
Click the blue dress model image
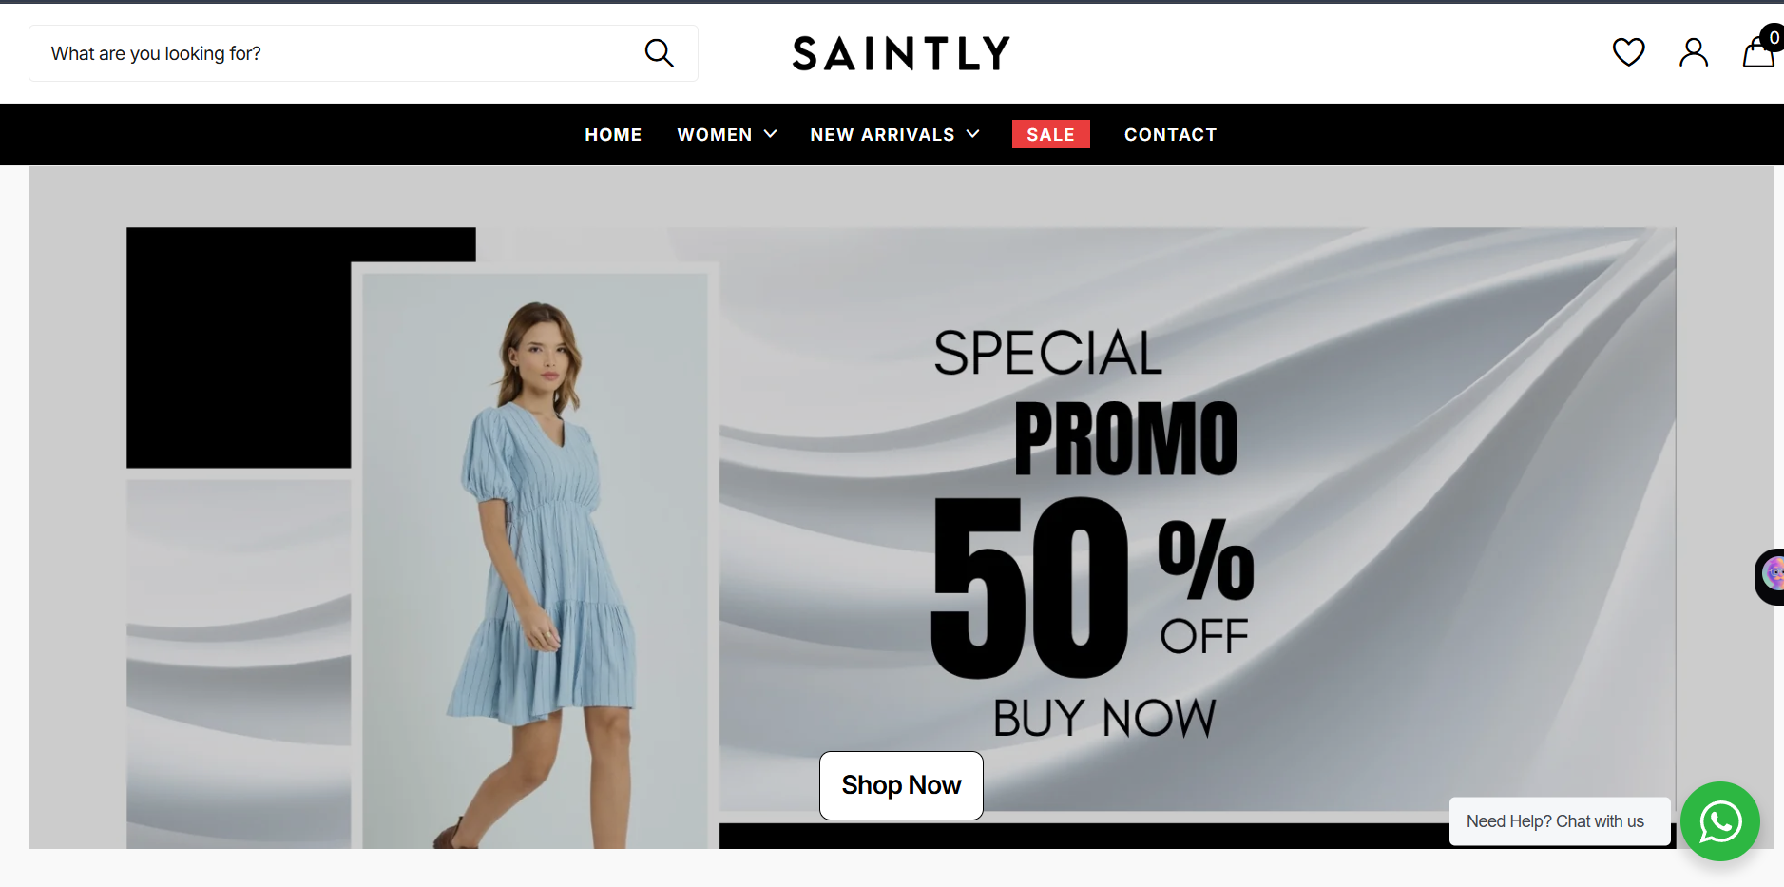tap(535, 561)
